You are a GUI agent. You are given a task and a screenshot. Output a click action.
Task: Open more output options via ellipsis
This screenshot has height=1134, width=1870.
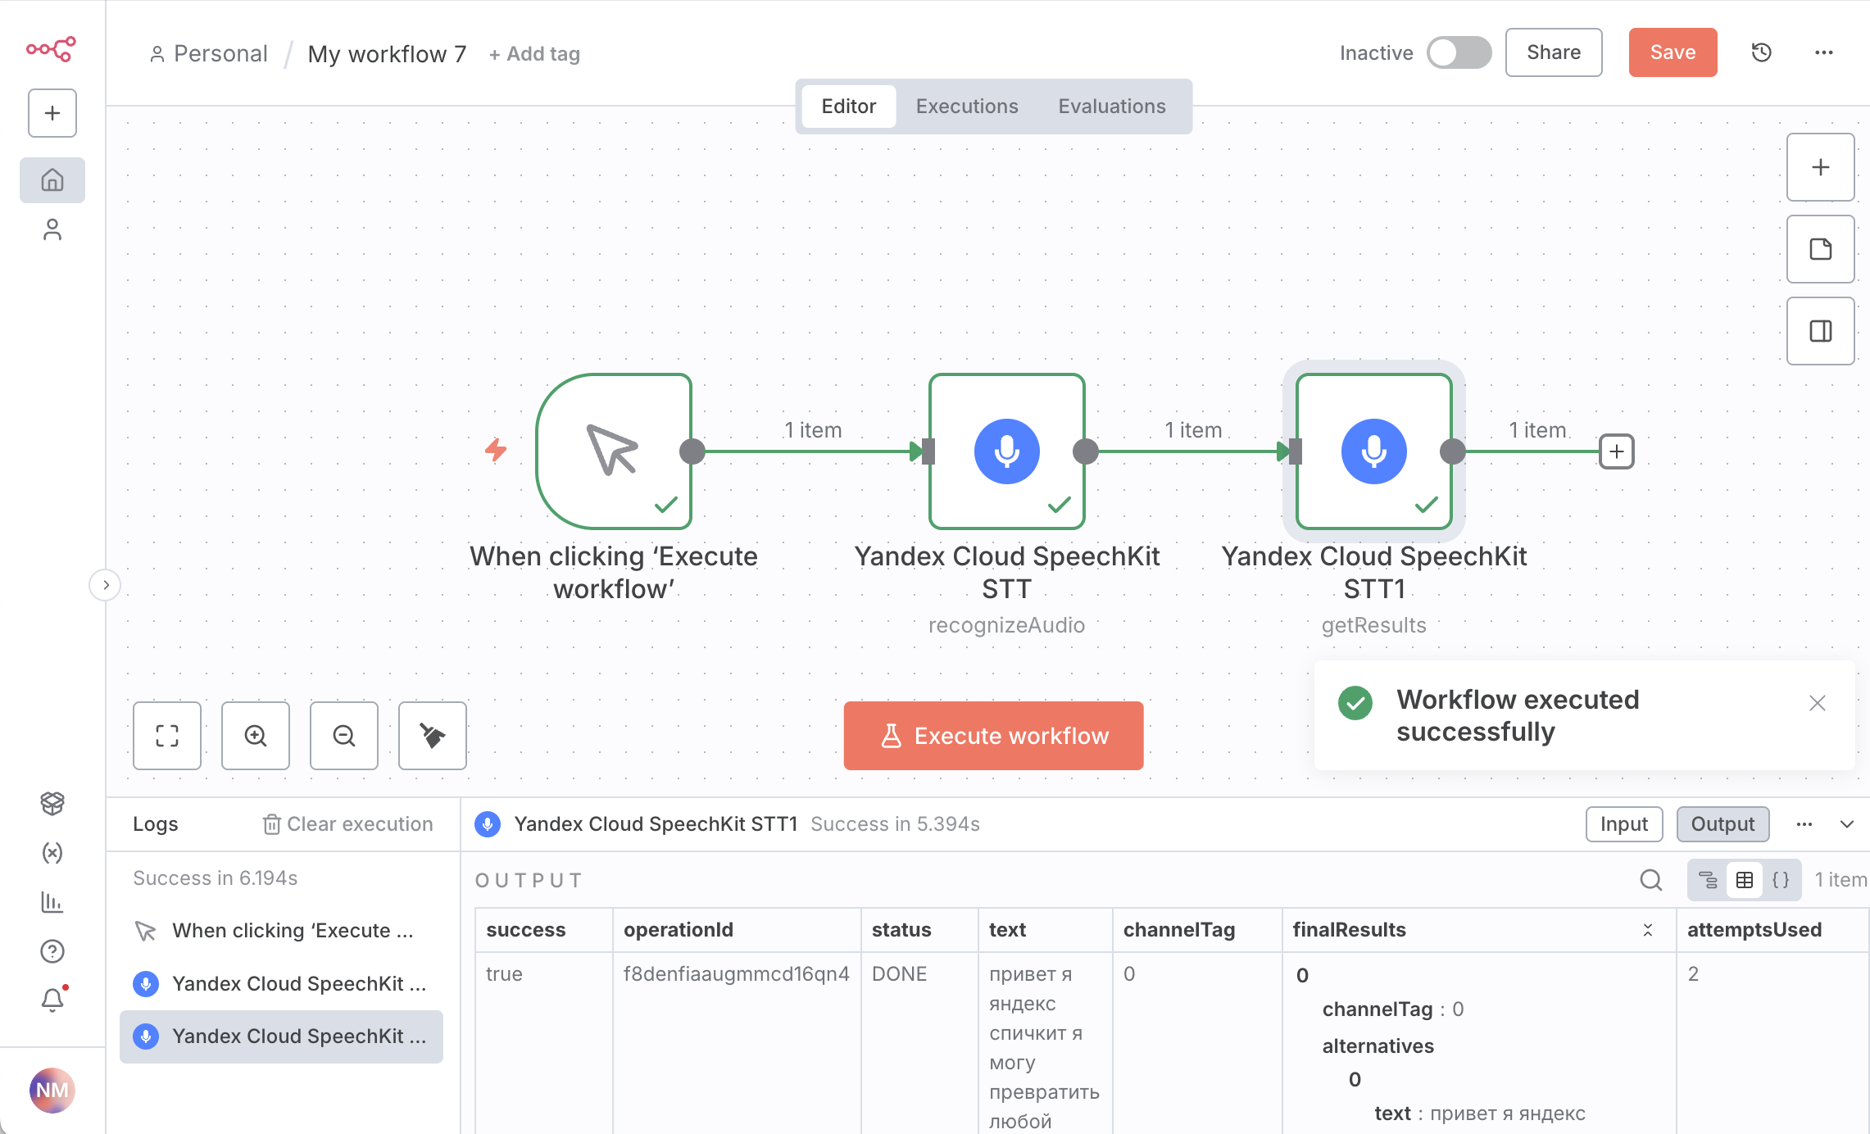point(1804,824)
